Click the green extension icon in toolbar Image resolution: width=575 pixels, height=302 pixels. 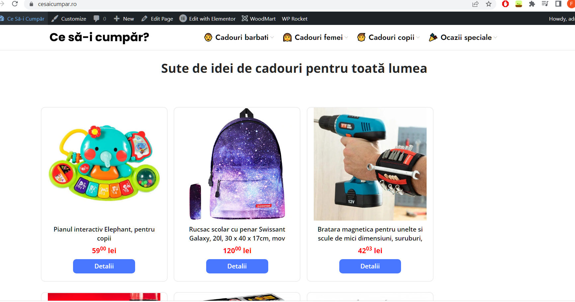coord(519,4)
